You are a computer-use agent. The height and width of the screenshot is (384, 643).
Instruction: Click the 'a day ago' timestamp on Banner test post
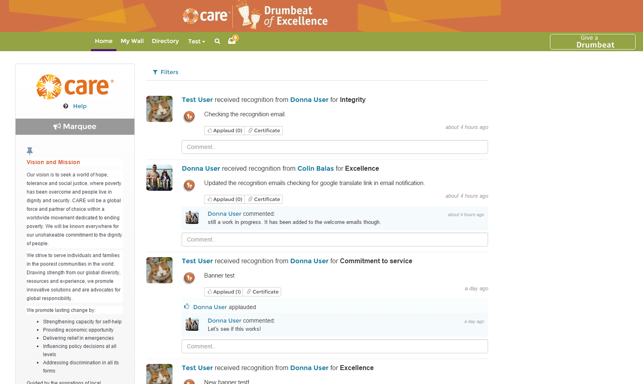click(x=476, y=289)
